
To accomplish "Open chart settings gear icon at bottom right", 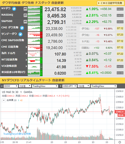I will pos(120,142).
